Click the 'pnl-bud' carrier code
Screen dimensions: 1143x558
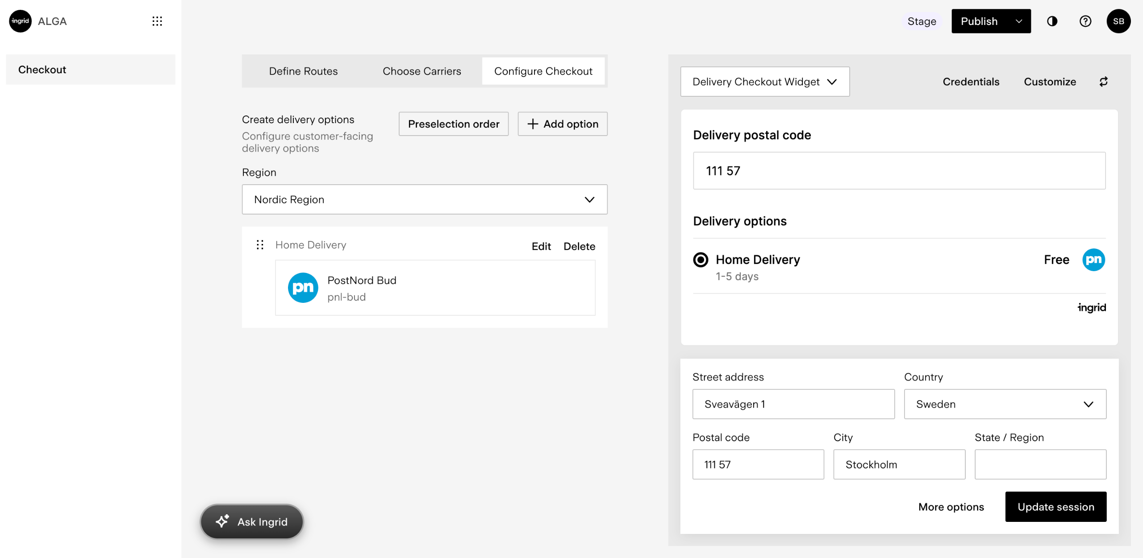tap(346, 297)
